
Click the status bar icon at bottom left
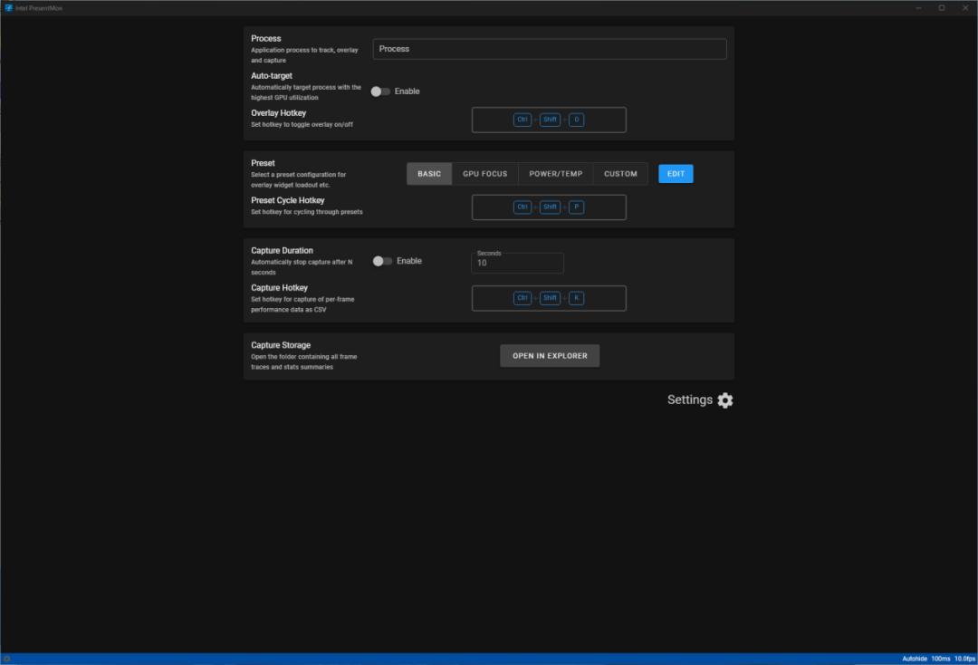click(x=6, y=659)
